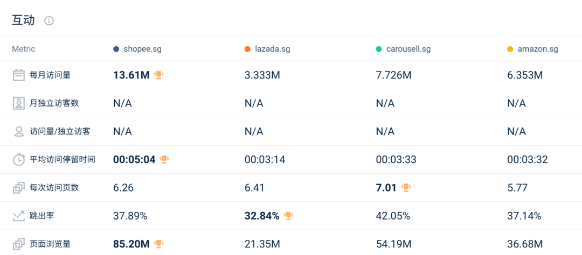The image size is (582, 255).
Task: Click the stopwatch icon for 平均访问停留时间
Action: 19,160
